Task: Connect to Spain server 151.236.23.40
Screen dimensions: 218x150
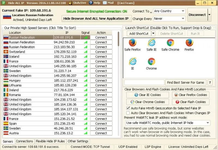Action: tap(101, 123)
